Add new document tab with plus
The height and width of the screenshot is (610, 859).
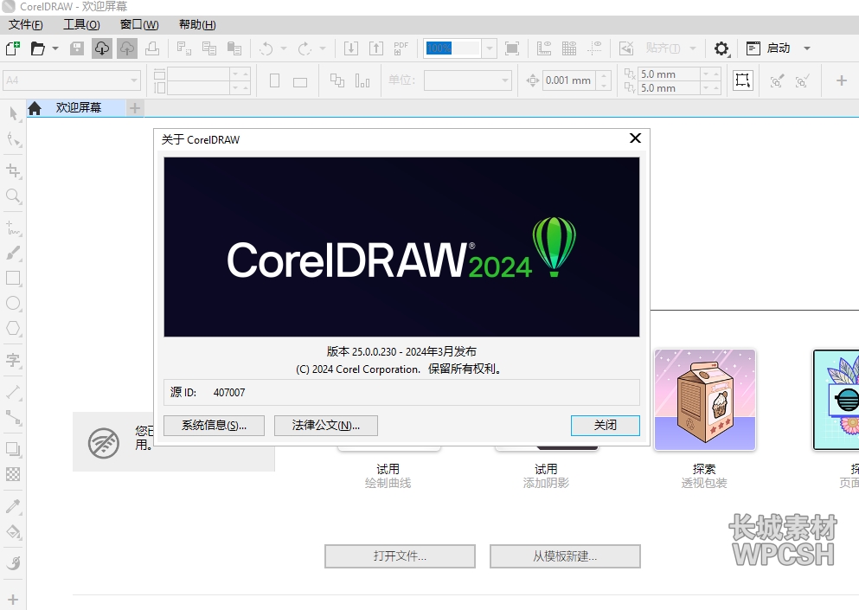click(135, 108)
